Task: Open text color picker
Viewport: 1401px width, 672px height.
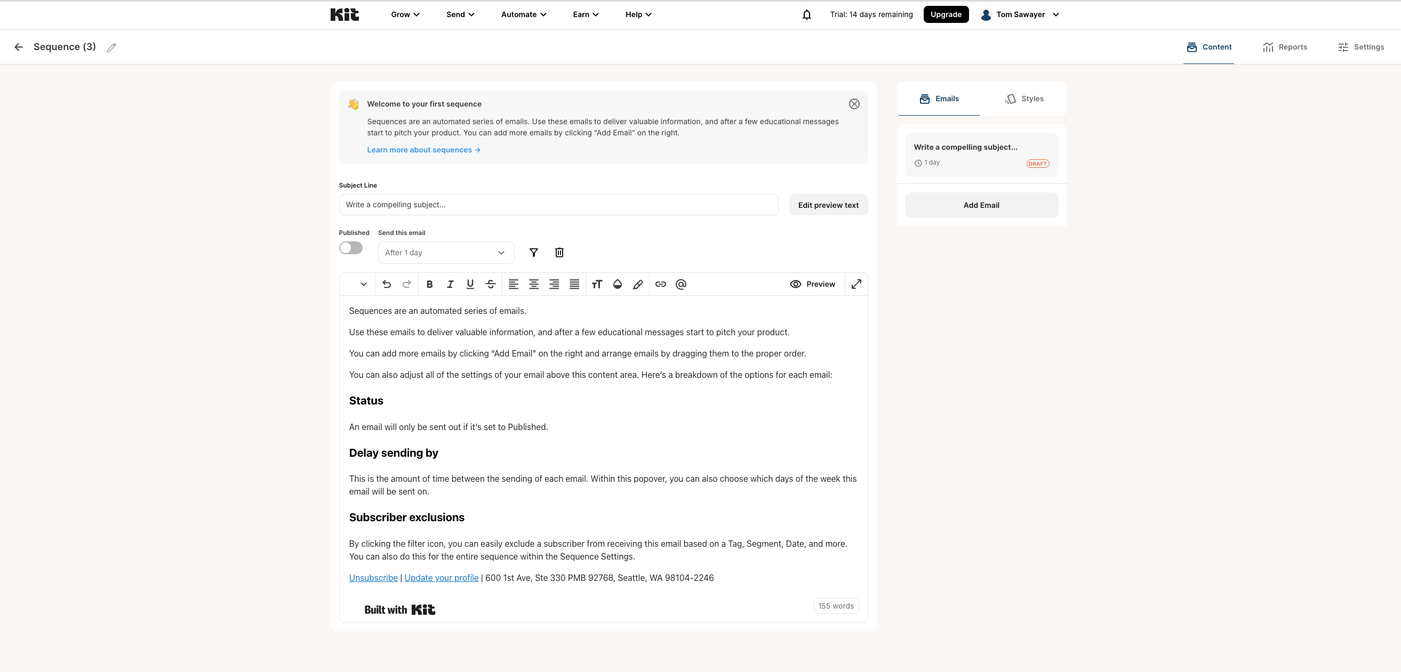Action: [617, 284]
